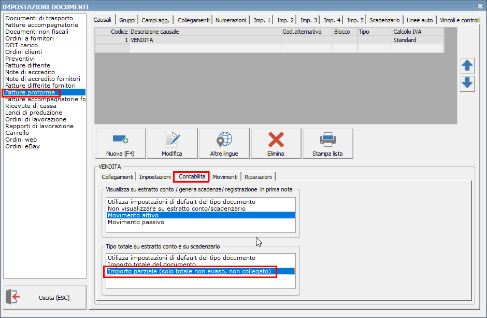The height and width of the screenshot is (318, 487).
Task: Open the Impostazioni sub-tab
Action: point(155,177)
